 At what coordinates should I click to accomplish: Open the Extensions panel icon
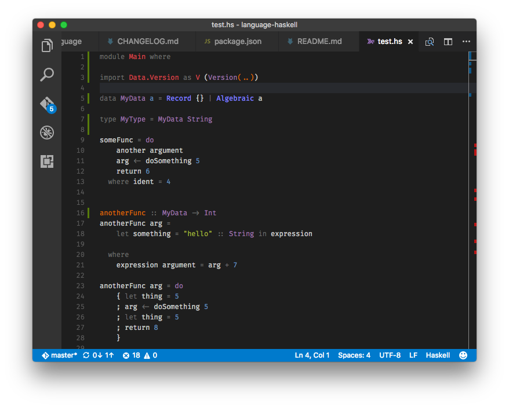47,162
